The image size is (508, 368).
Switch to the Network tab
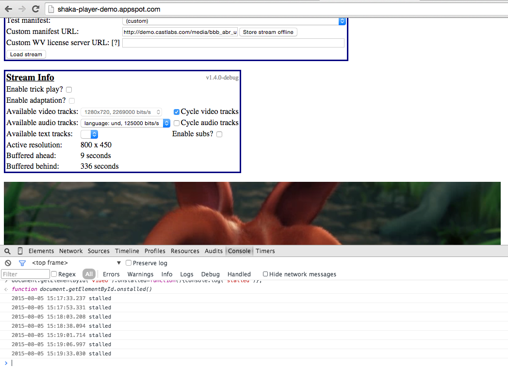pyautogui.click(x=71, y=251)
